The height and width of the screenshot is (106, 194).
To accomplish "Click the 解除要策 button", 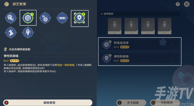I will pyautogui.click(x=48, y=103).
